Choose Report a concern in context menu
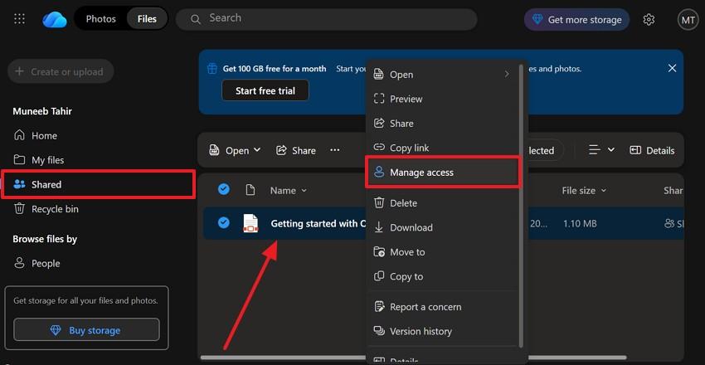705x365 pixels. click(442, 307)
